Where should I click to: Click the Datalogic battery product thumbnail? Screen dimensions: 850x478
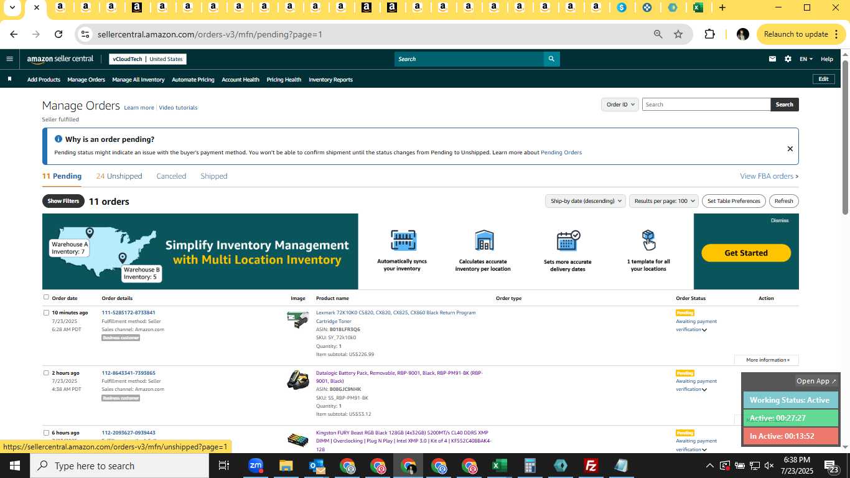click(x=297, y=380)
